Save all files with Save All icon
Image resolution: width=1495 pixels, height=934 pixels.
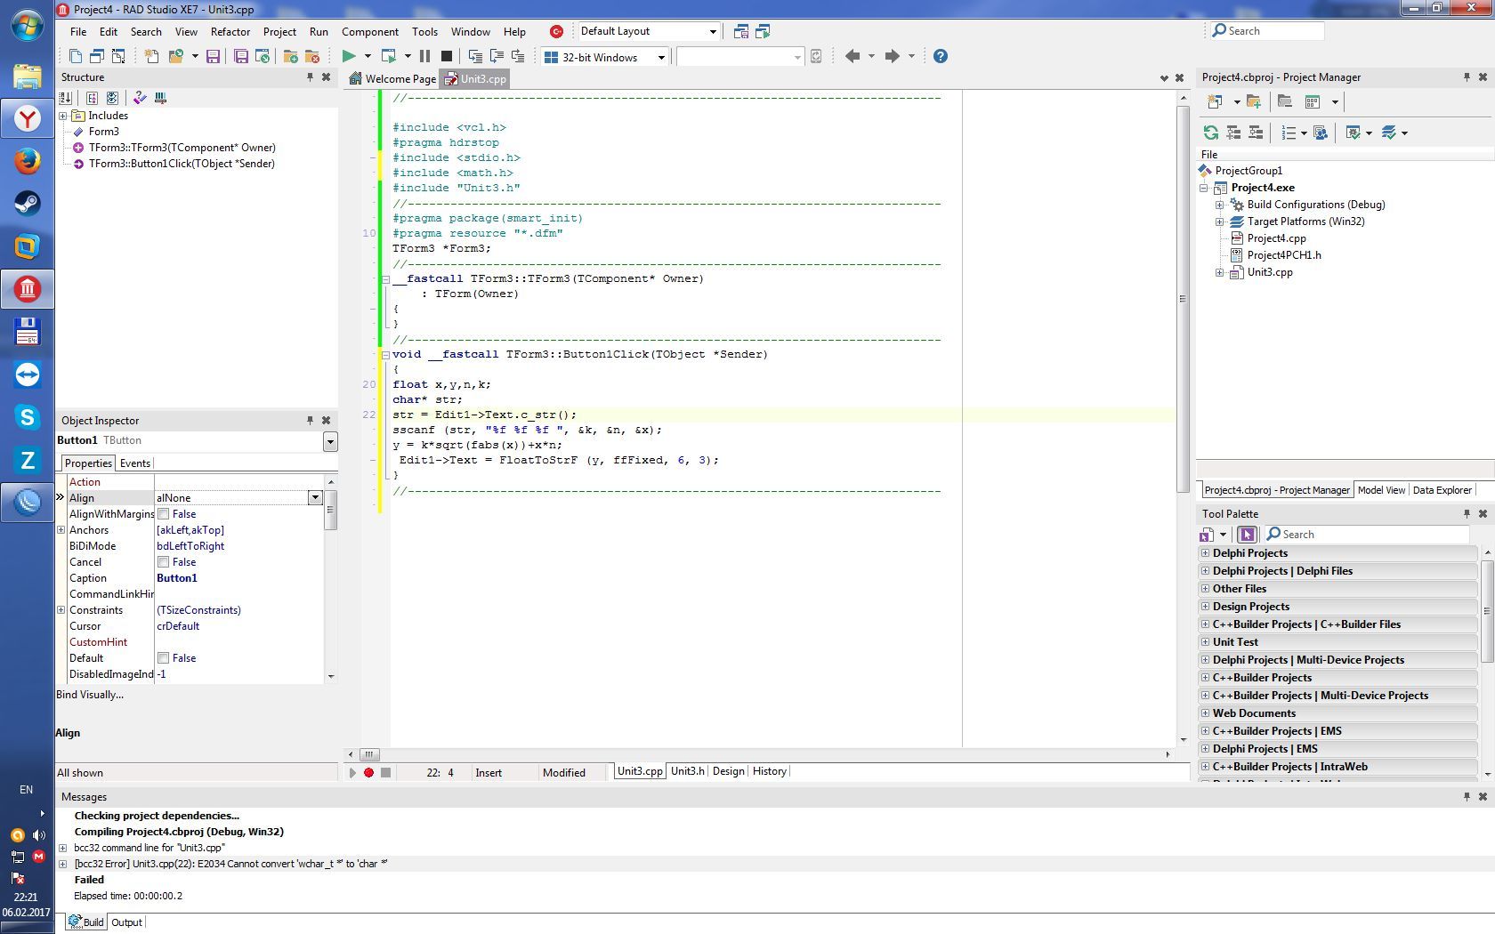click(239, 56)
